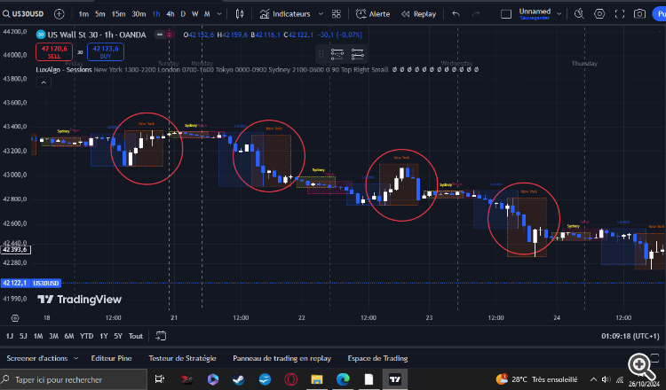The image size is (666, 390).
Task: Open the layout setup square icon
Action: point(506,14)
